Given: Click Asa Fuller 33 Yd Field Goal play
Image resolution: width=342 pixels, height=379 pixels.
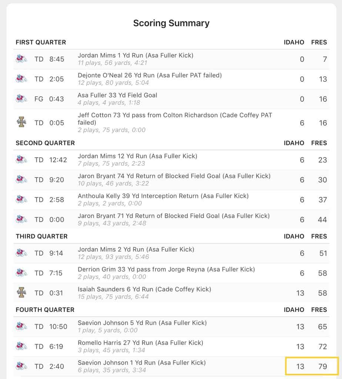Looking at the screenshot, I should (117, 95).
